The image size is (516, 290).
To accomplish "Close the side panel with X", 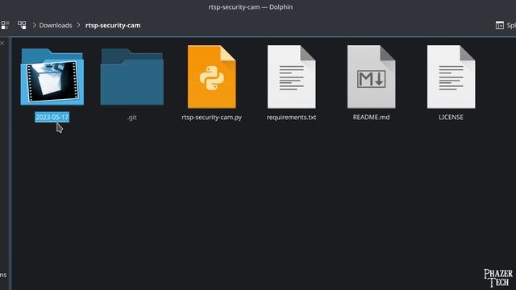I will point(2,43).
